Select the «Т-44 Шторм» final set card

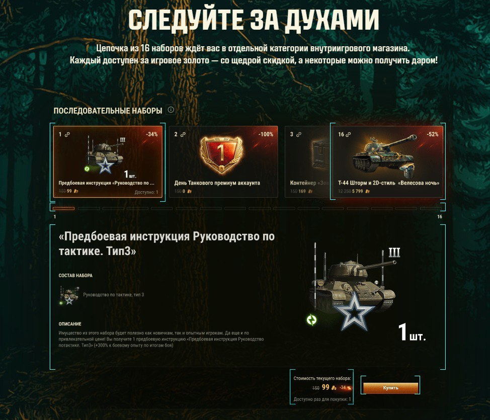pos(387,161)
